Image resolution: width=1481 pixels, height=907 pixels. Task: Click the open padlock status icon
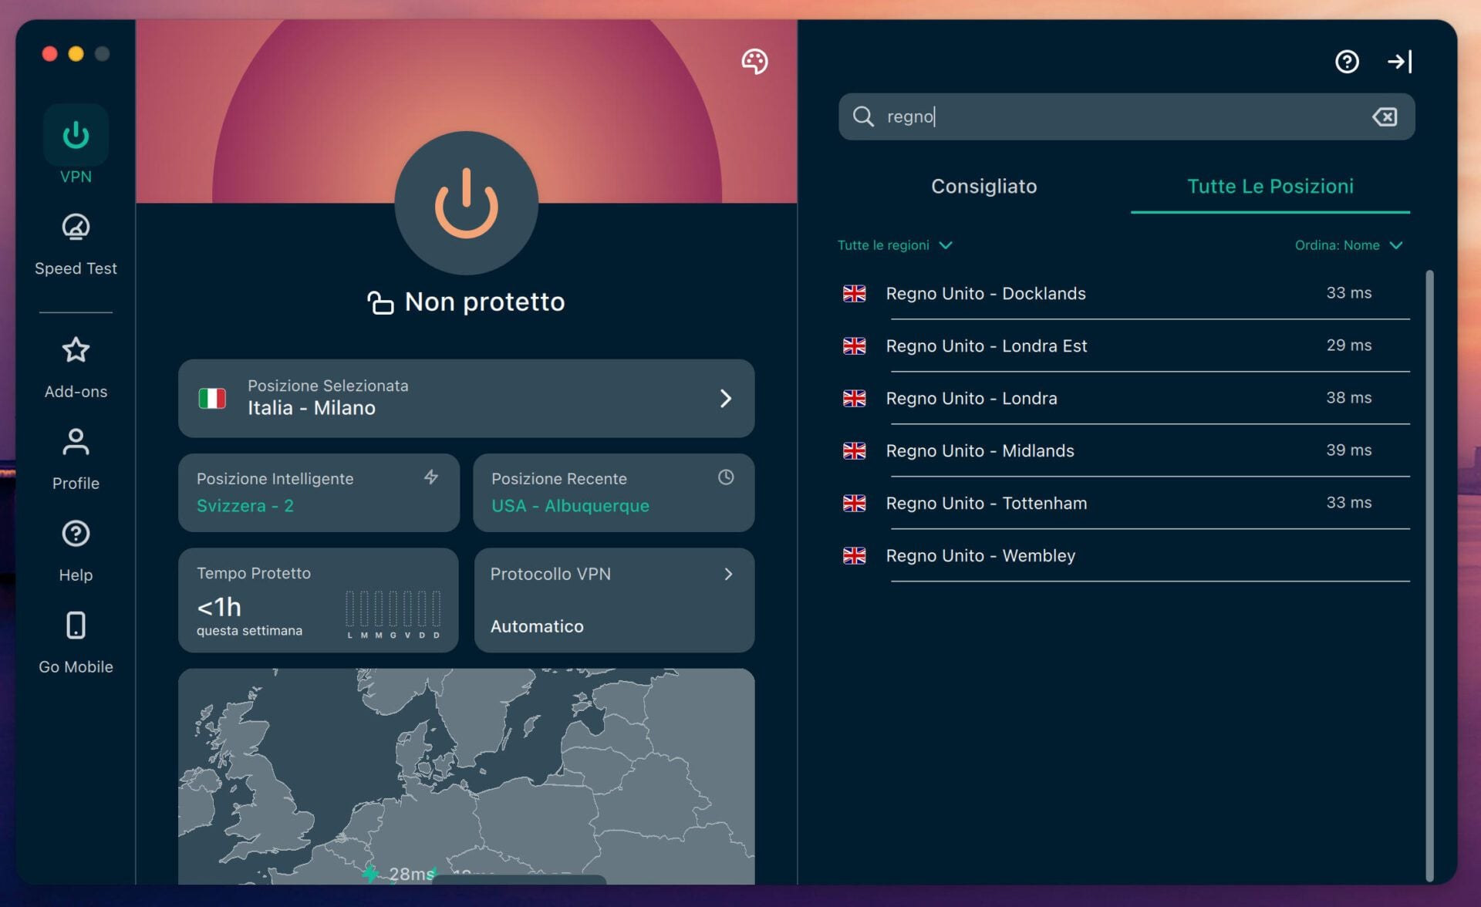point(380,302)
